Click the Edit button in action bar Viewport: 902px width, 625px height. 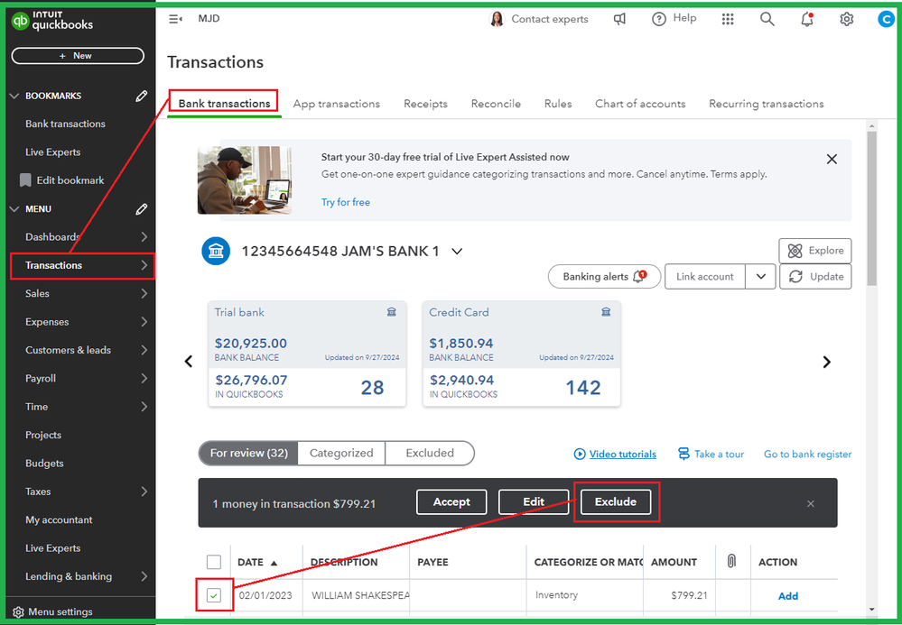534,502
